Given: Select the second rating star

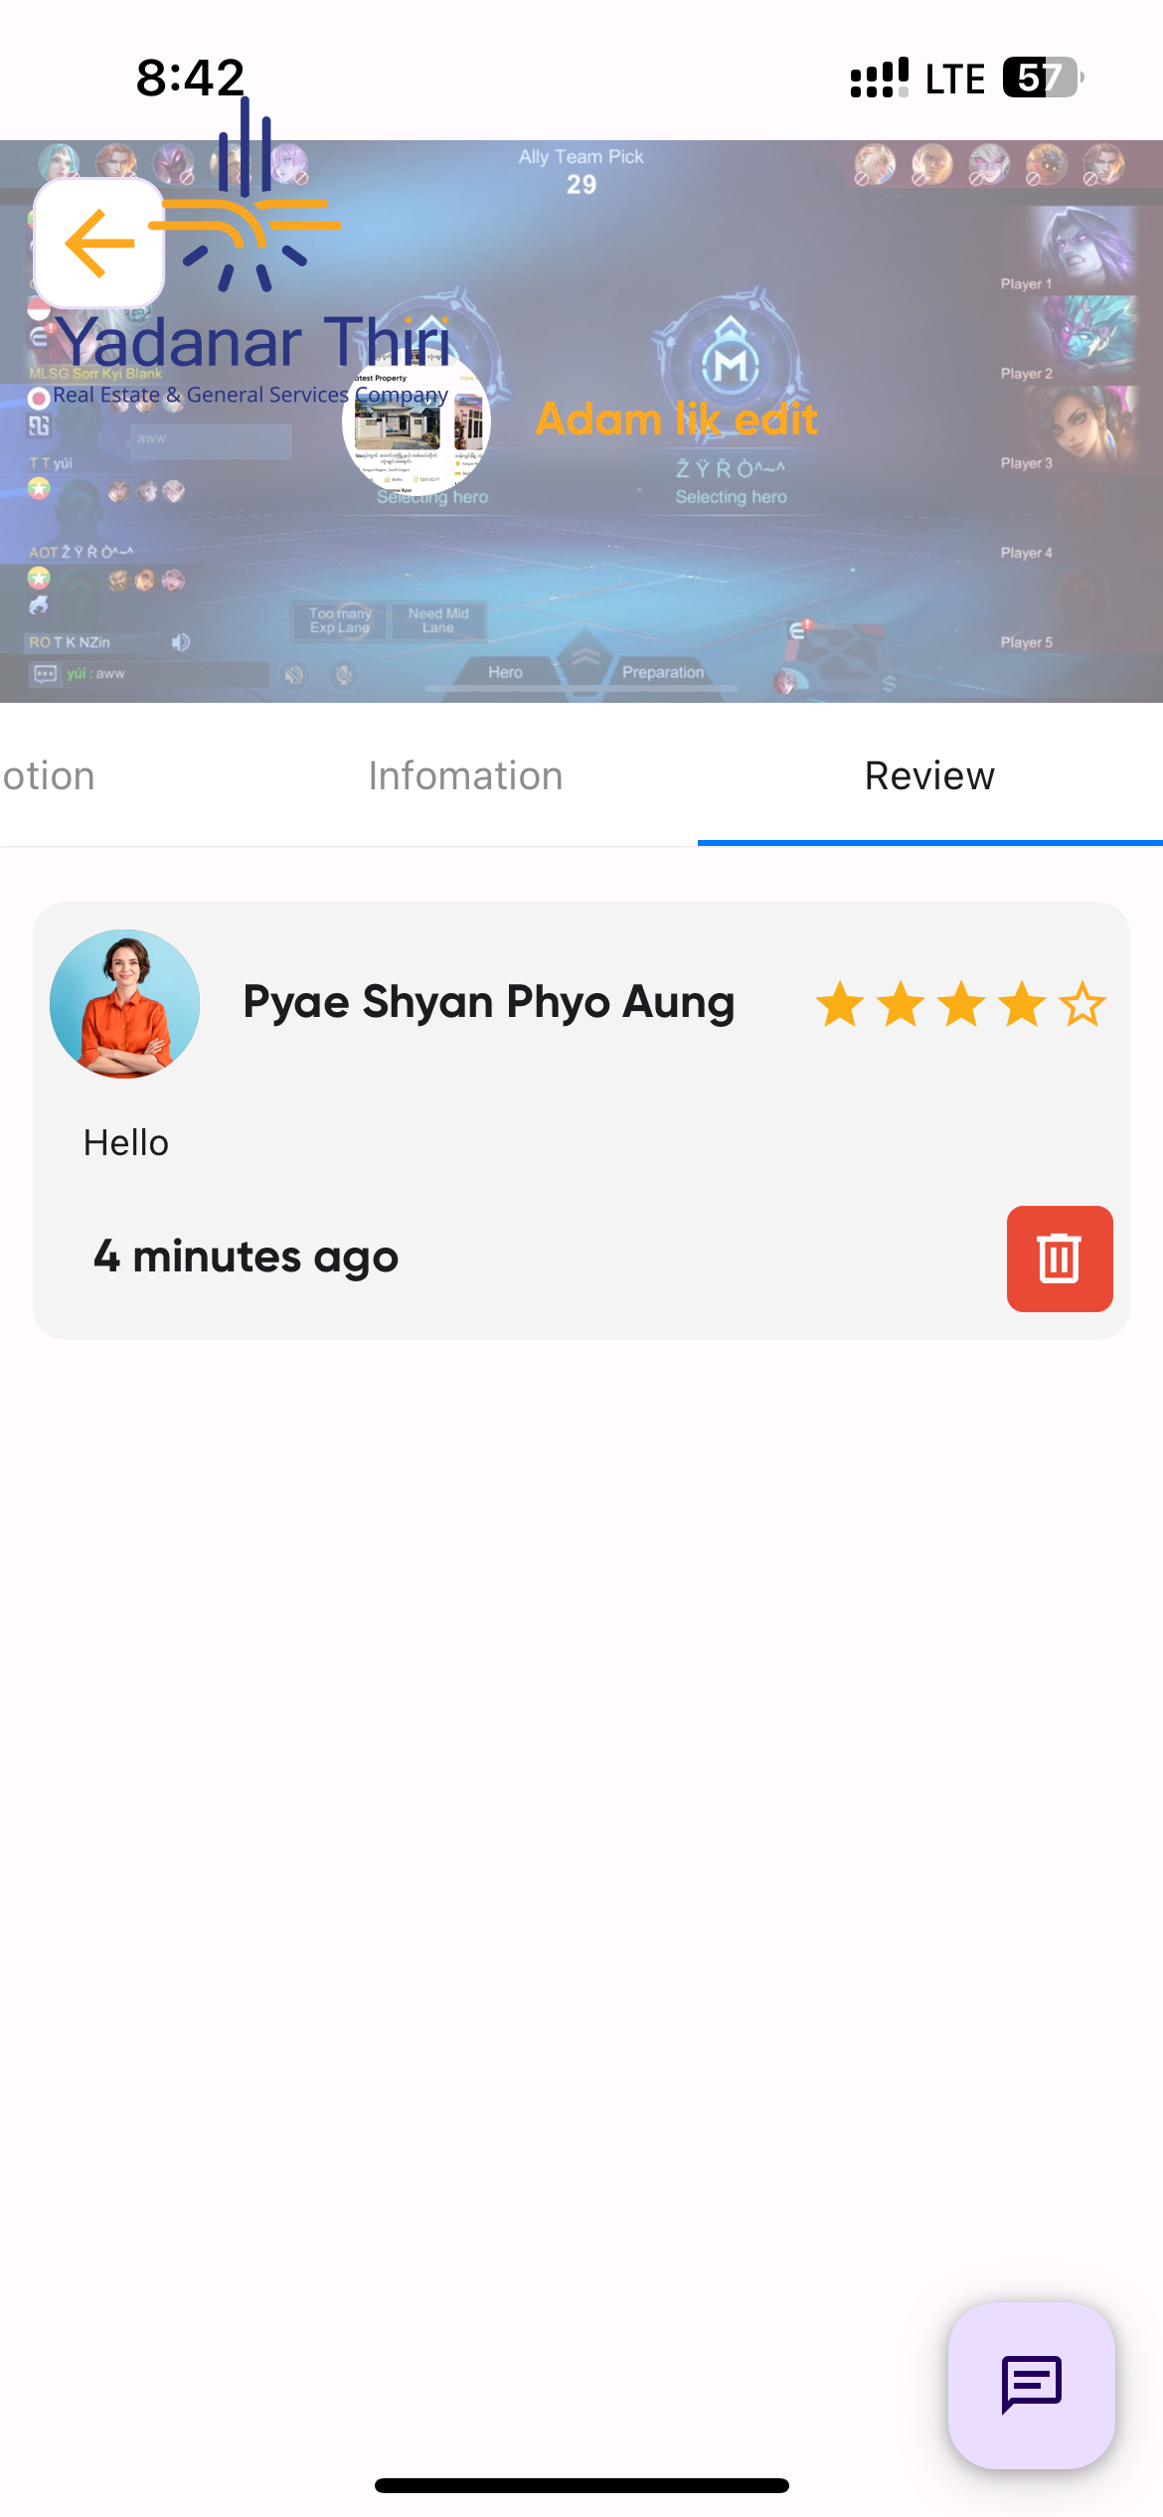Looking at the screenshot, I should (901, 1004).
